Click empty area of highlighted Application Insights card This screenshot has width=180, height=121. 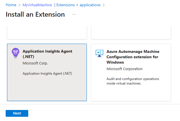[47, 89]
